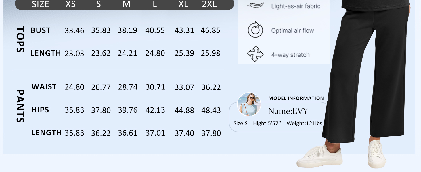
Task: Click the PANTS section vertical label
Action: [x=20, y=106]
